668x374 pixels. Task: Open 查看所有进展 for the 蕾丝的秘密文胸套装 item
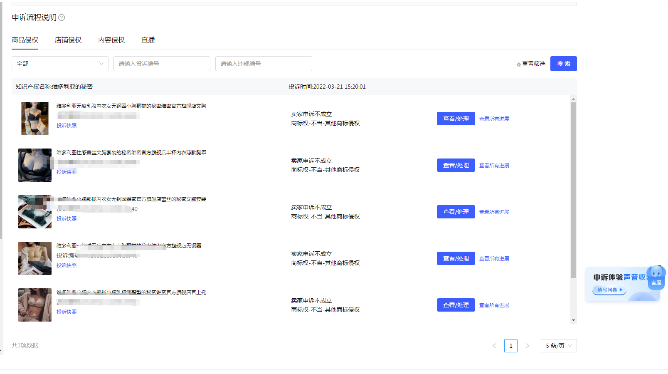coord(494,212)
